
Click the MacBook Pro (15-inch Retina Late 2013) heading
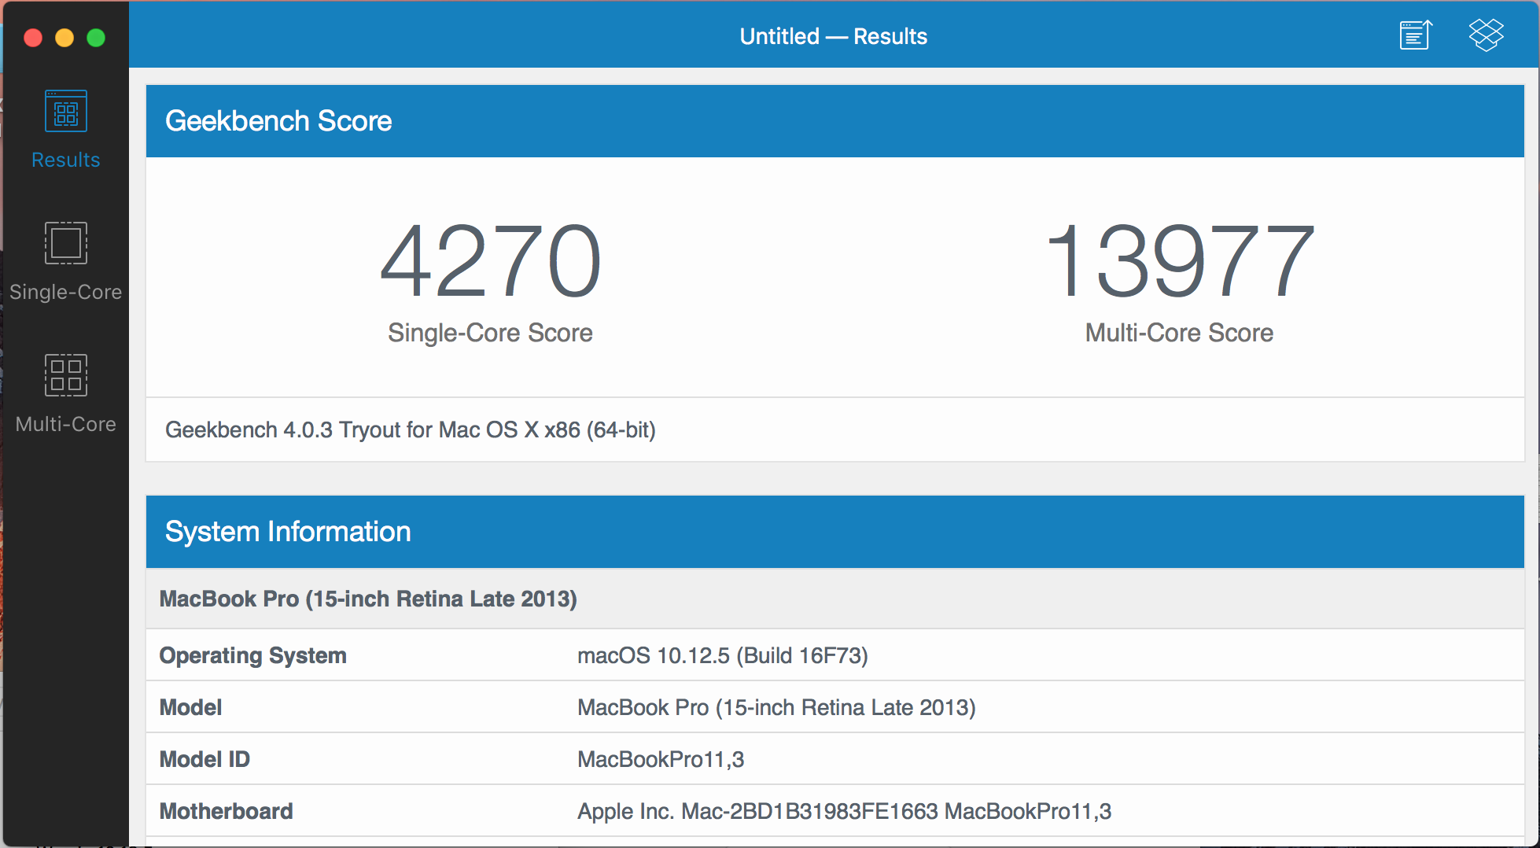pyautogui.click(x=368, y=599)
